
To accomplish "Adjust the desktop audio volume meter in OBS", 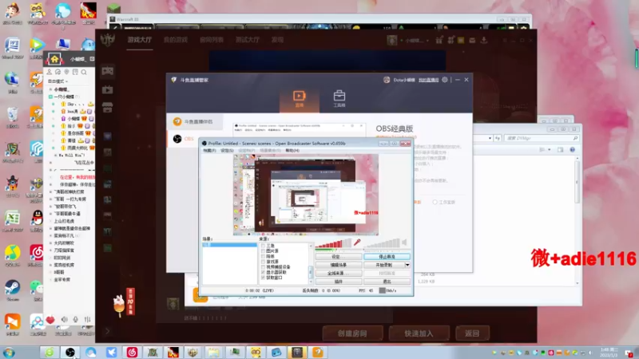I will coord(381,243).
